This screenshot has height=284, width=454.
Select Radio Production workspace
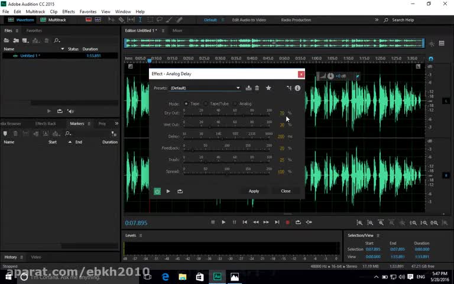pyautogui.click(x=296, y=20)
